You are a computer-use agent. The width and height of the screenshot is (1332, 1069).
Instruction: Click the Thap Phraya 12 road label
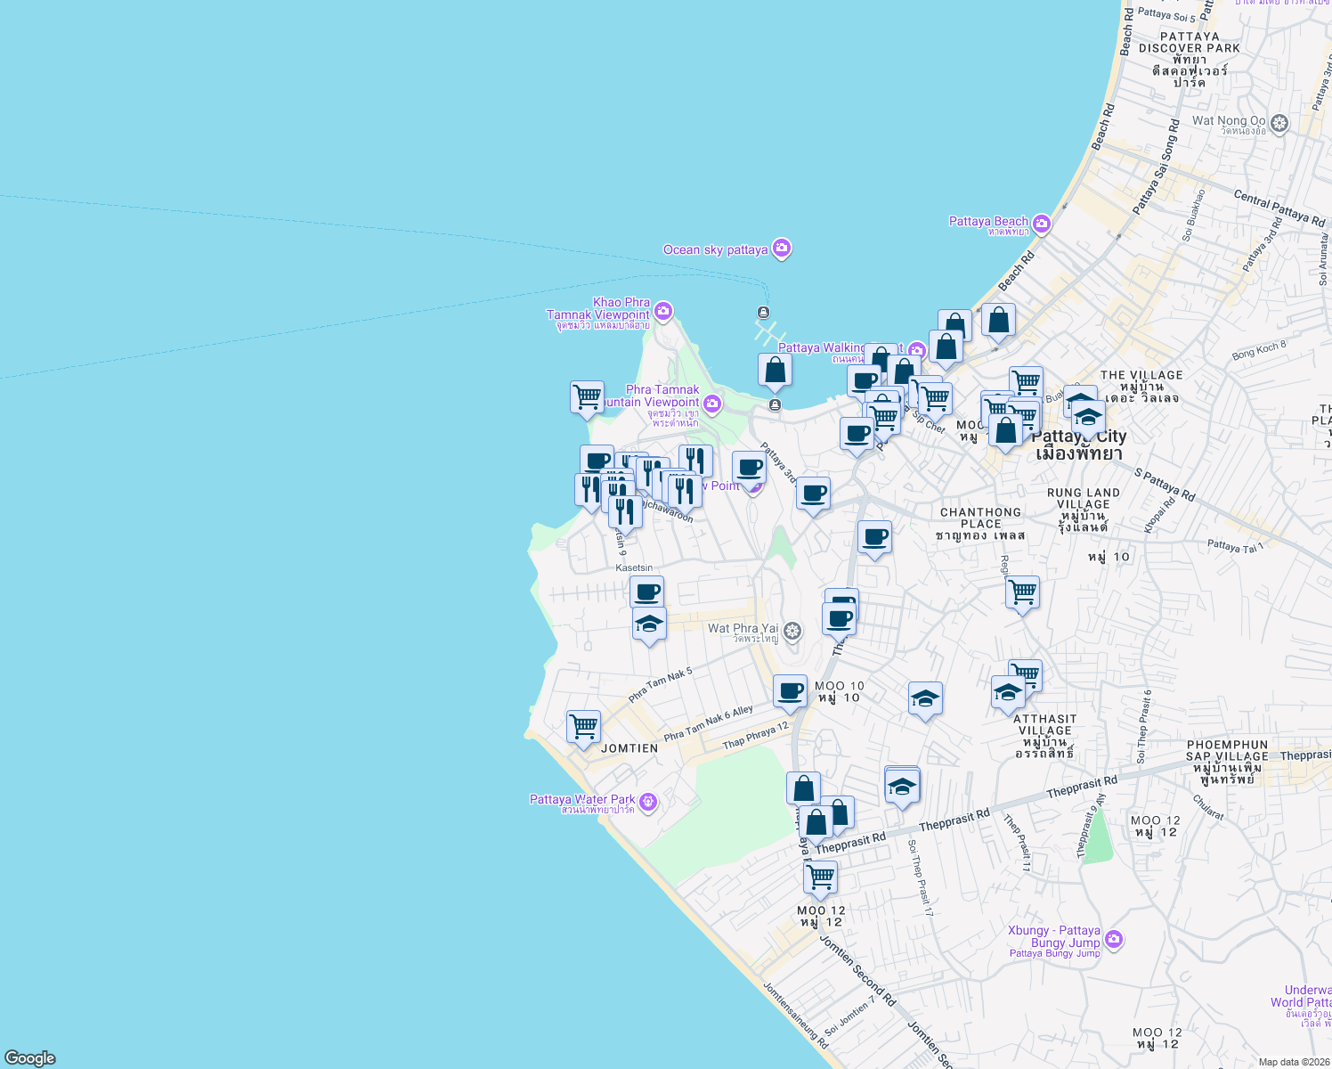click(756, 736)
